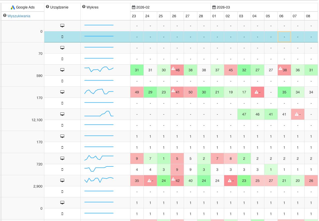The image size is (319, 221).
Task: Click the help icon next to Urządzenie
Action: [47, 7]
